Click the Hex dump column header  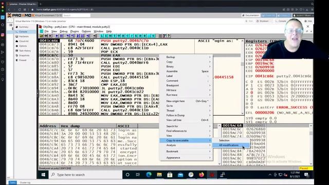point(88,126)
